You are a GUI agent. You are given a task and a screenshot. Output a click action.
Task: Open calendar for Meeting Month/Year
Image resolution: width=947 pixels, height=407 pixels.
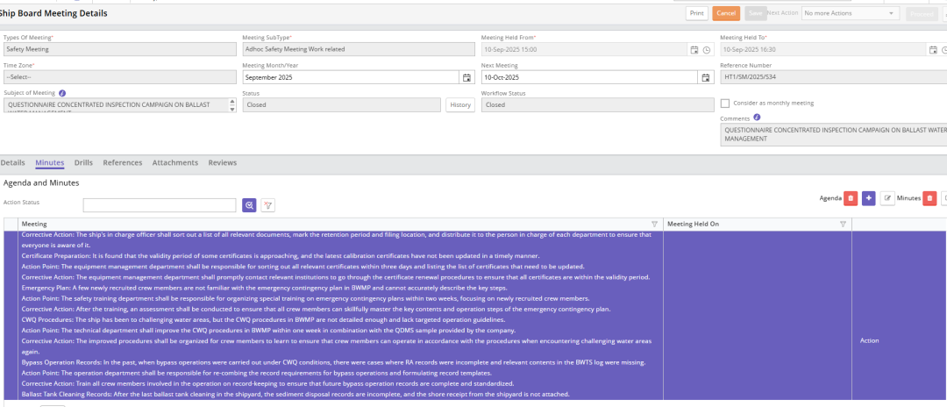466,77
